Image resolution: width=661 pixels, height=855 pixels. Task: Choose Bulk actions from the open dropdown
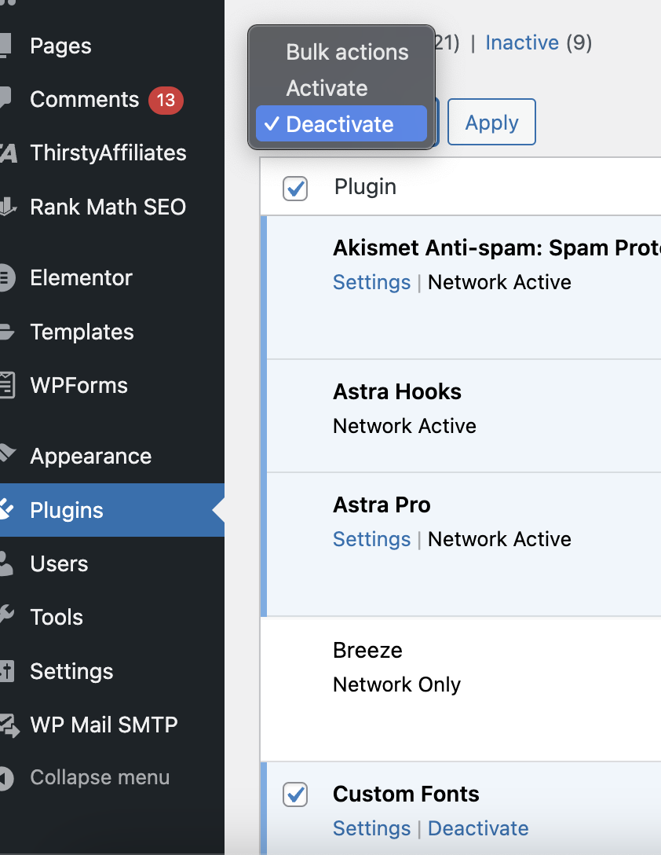(x=346, y=52)
